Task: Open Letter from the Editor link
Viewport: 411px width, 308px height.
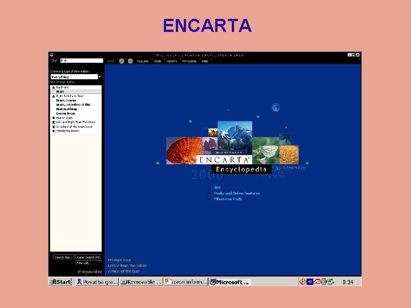Action: [x=127, y=266]
